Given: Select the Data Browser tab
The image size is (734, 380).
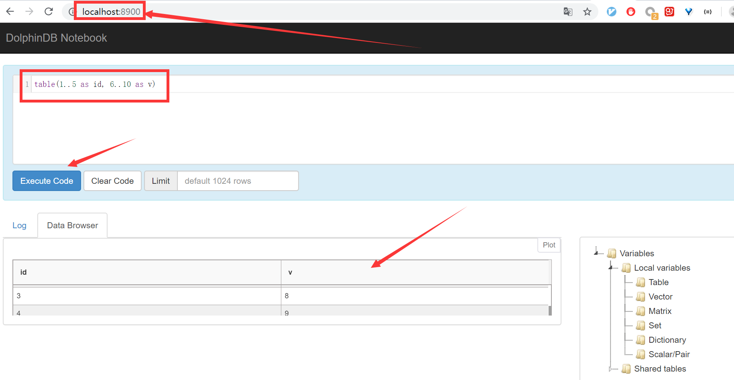Looking at the screenshot, I should click(73, 225).
